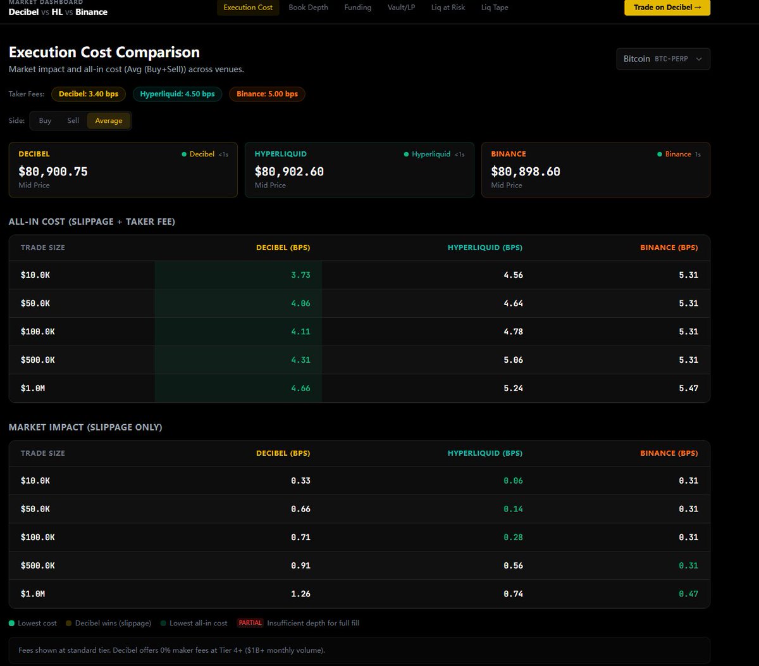The width and height of the screenshot is (759, 666).
Task: Click the Decibel vs HL vs Binance title
Action: (58, 12)
